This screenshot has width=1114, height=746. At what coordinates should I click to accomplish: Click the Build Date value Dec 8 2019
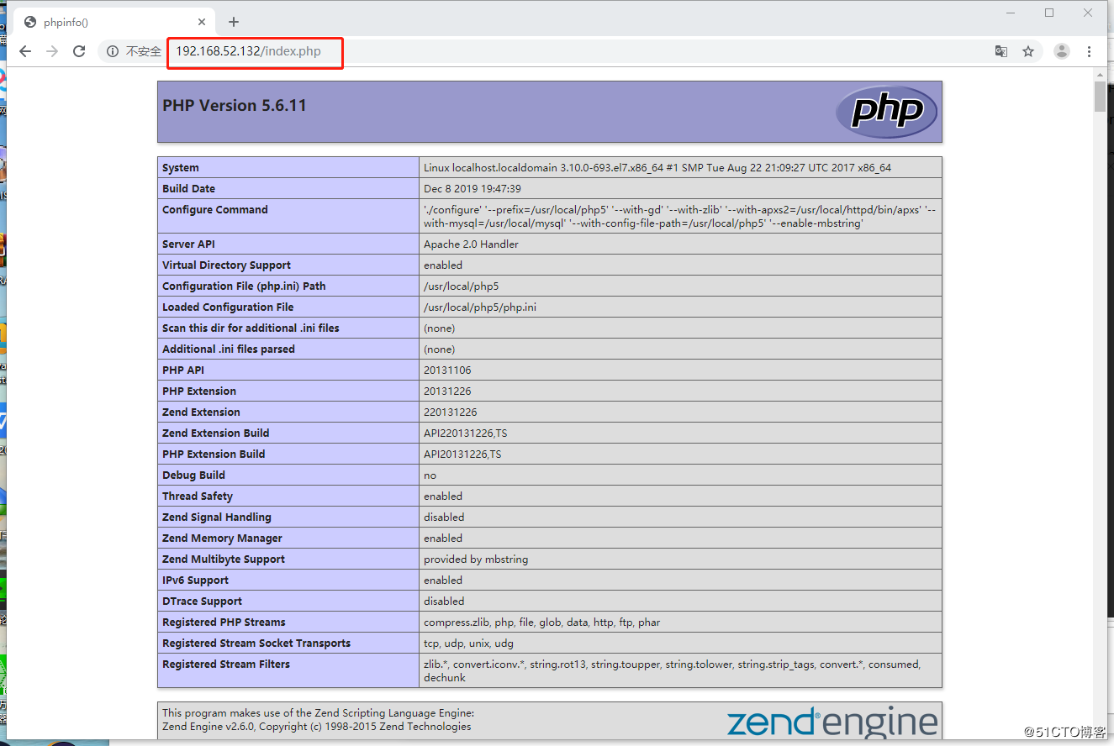coord(473,189)
